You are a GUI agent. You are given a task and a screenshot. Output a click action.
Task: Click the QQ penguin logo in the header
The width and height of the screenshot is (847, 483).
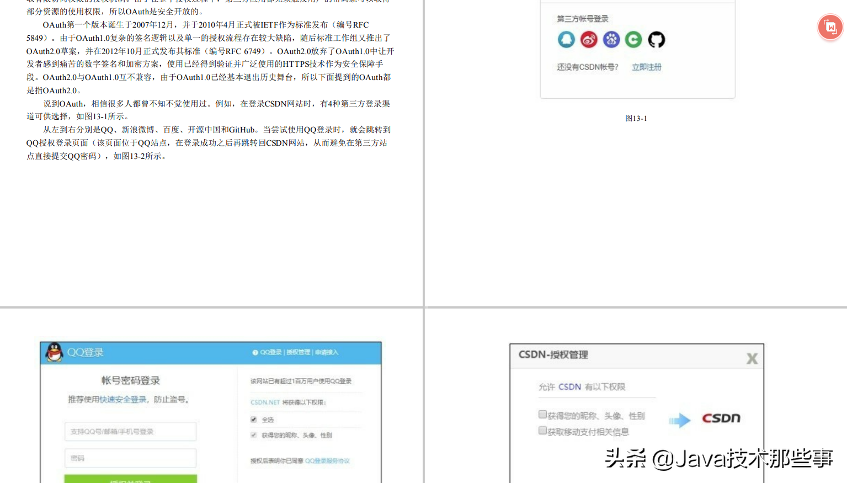(x=54, y=352)
